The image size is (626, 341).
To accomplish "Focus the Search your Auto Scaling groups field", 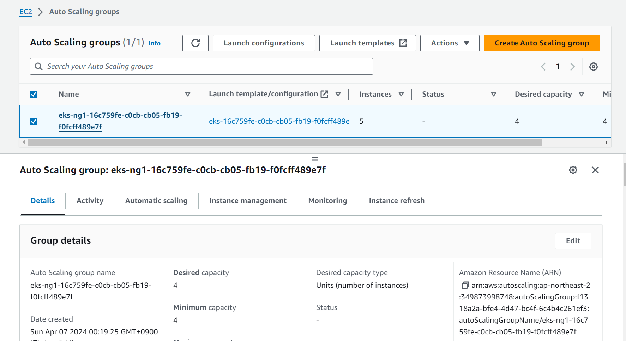I will pyautogui.click(x=201, y=66).
